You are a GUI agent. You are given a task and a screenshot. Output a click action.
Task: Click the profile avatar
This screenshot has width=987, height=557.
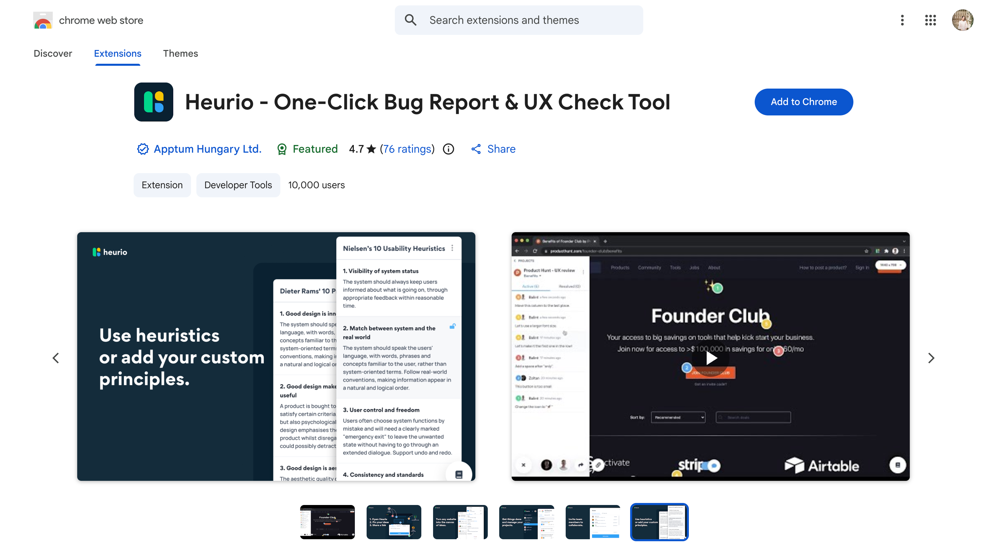963,20
